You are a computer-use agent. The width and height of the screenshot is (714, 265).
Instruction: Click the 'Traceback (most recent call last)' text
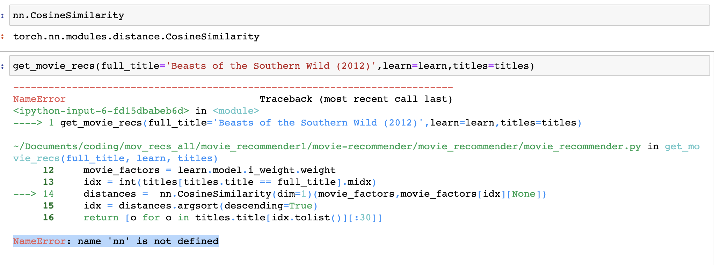click(x=356, y=99)
